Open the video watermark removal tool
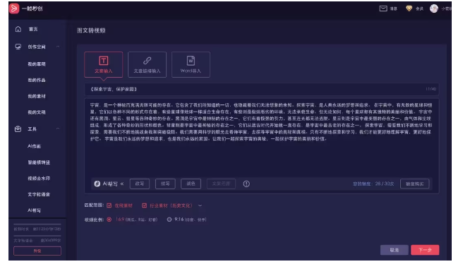This screenshot has height=269, width=463. coord(39,179)
